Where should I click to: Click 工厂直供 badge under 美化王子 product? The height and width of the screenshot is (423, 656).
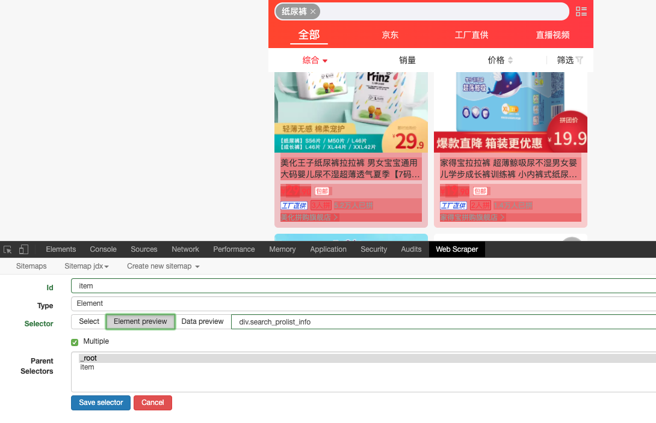[x=294, y=205]
